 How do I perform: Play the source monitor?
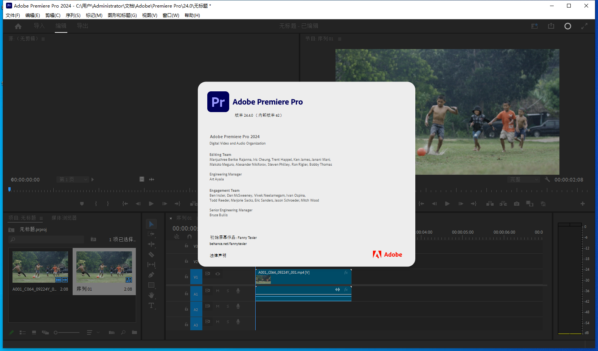(151, 204)
